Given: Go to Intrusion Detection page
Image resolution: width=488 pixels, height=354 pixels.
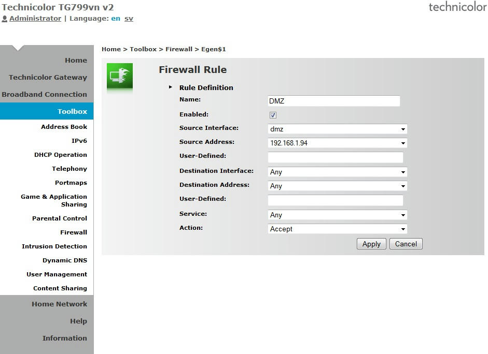Looking at the screenshot, I should tap(54, 247).
